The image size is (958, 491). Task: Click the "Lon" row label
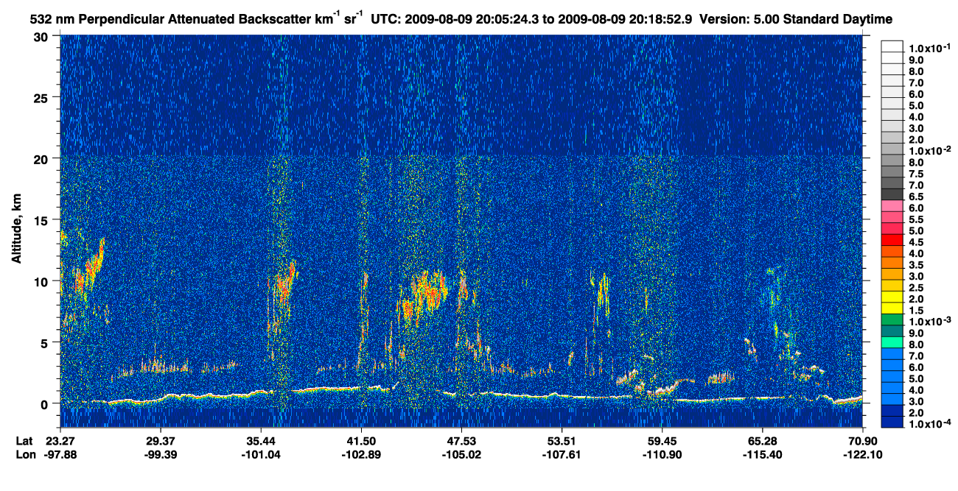(24, 454)
